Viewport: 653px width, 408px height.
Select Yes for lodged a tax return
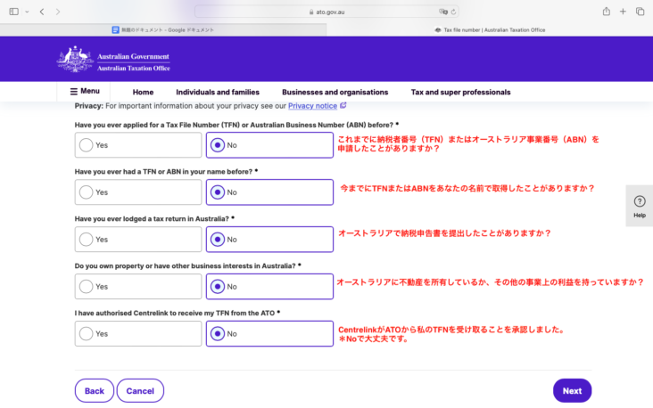86,239
